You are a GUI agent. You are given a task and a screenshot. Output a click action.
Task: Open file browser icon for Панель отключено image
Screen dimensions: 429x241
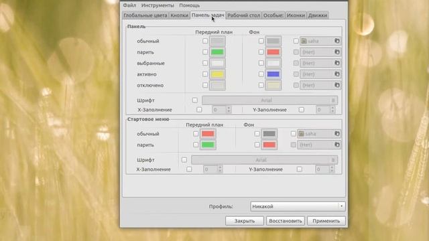pyautogui.click(x=336, y=85)
